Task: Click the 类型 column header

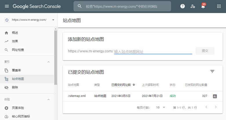Action: point(97,85)
